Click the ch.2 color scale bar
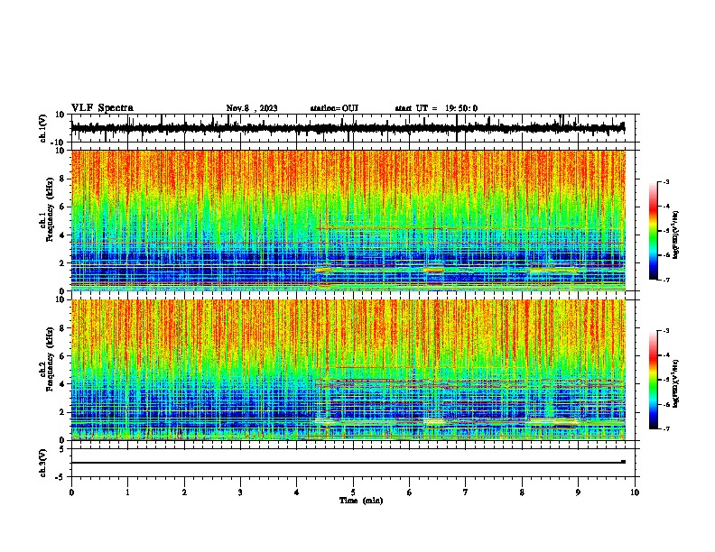 [653, 380]
